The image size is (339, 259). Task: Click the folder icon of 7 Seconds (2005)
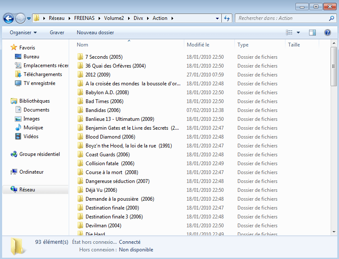(80, 57)
